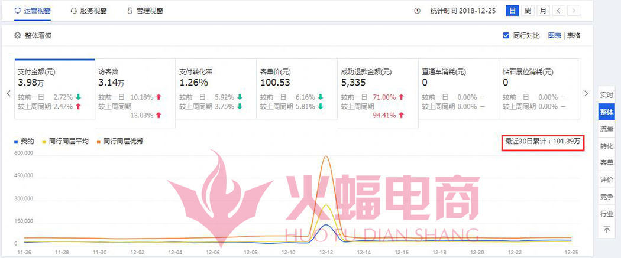
Task: Switch to 表格 table view
Action: [x=574, y=35]
